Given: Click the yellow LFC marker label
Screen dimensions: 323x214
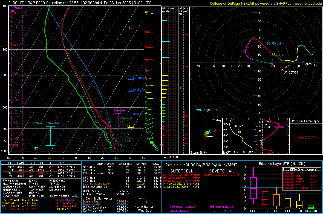Looking at the screenshot, I should (131, 126).
